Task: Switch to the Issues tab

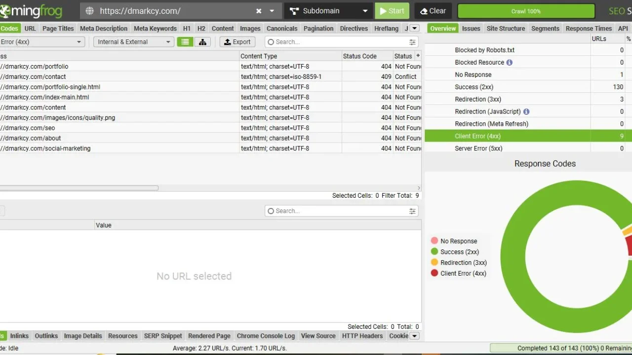Action: (x=471, y=28)
